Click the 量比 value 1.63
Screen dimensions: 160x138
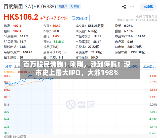pyautogui.click(x=56, y=37)
